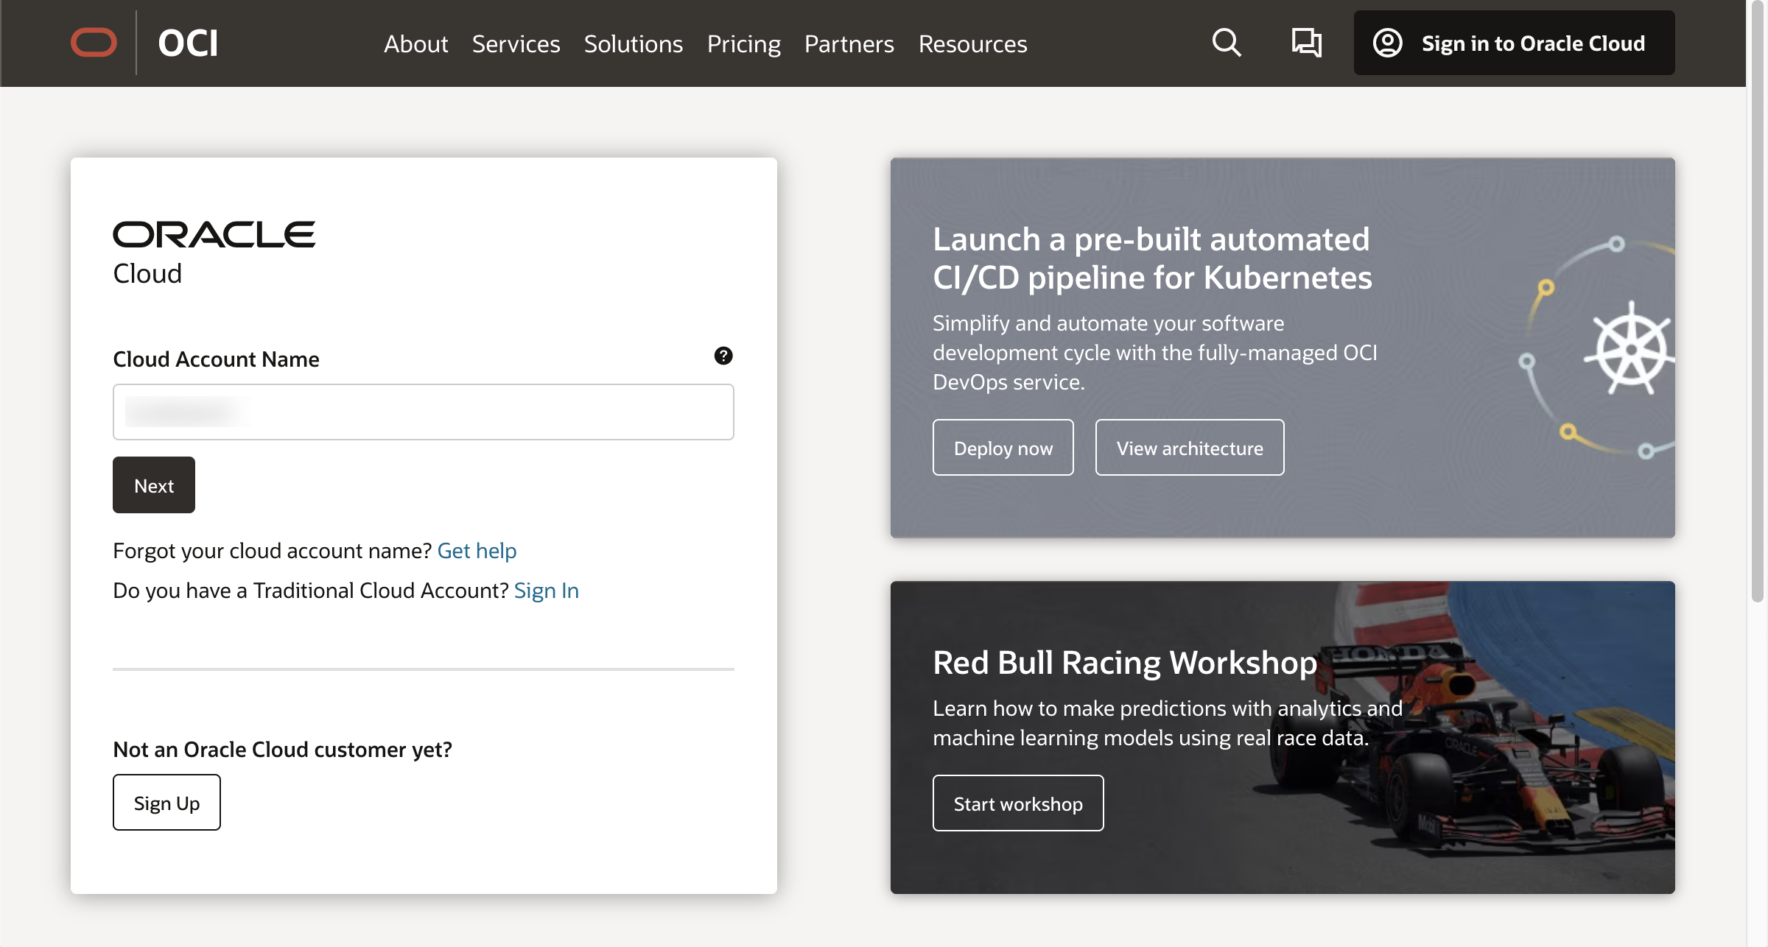Click the help question mark icon

(x=723, y=356)
